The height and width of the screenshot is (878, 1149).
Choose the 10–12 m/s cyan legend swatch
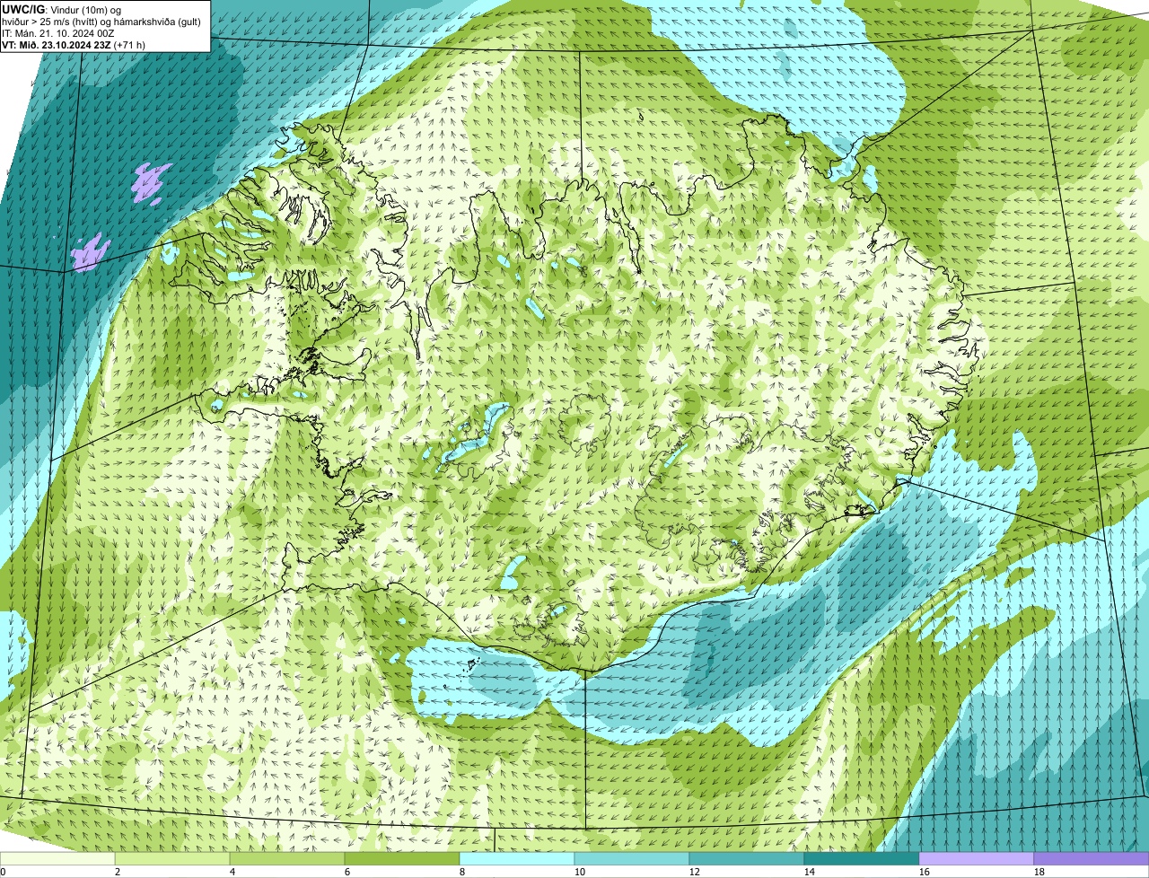pyautogui.click(x=632, y=859)
